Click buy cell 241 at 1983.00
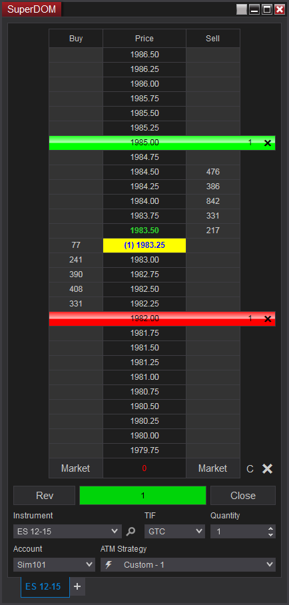Screen dimensions: 289x605 point(76,260)
